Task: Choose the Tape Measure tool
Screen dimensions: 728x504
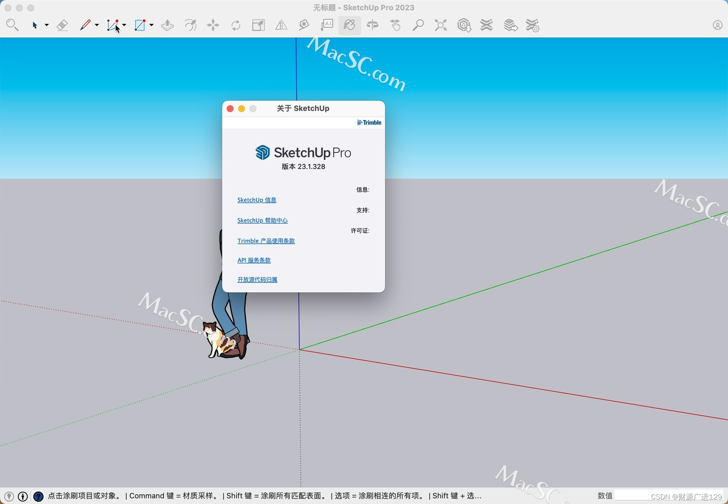Action: click(x=304, y=25)
